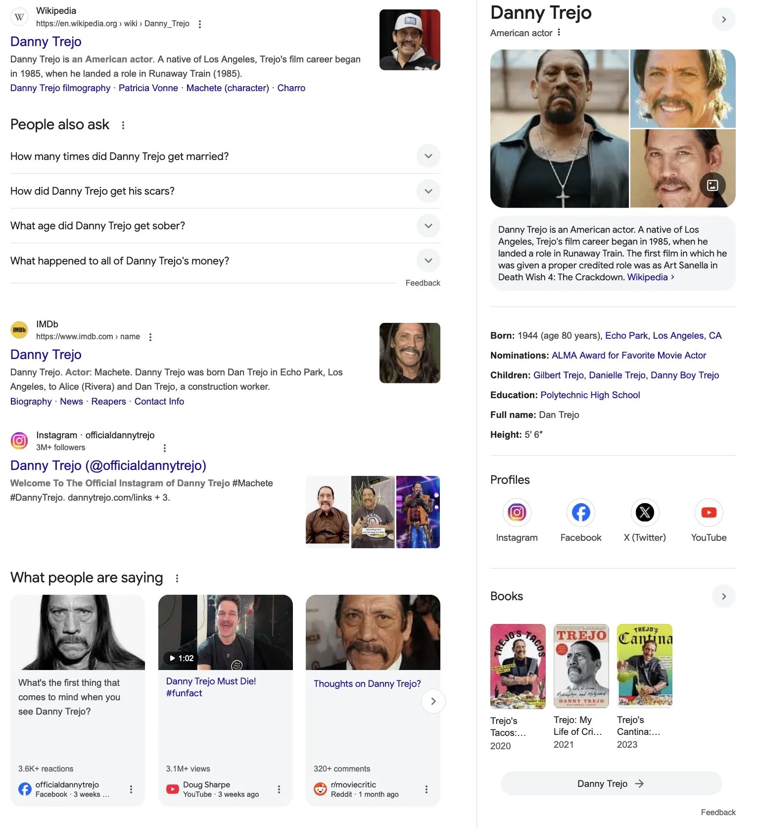Viewport: 758px width, 828px height.
Task: Open the Wikipedia result options menu
Action: 200,24
